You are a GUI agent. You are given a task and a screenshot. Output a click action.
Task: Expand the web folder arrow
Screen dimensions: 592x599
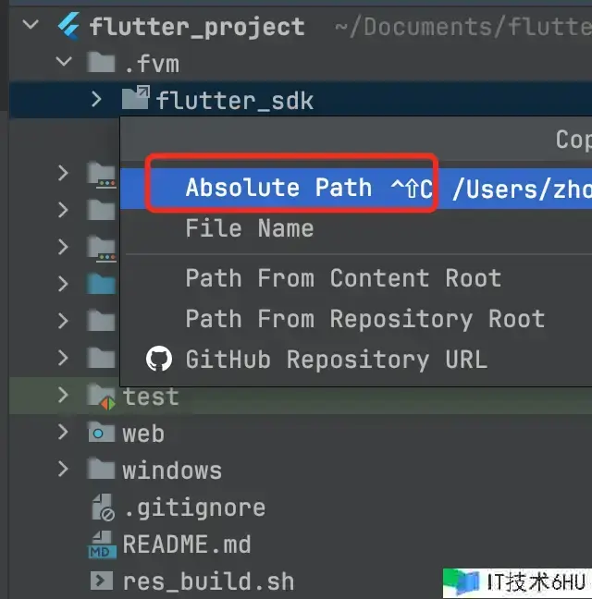[63, 432]
